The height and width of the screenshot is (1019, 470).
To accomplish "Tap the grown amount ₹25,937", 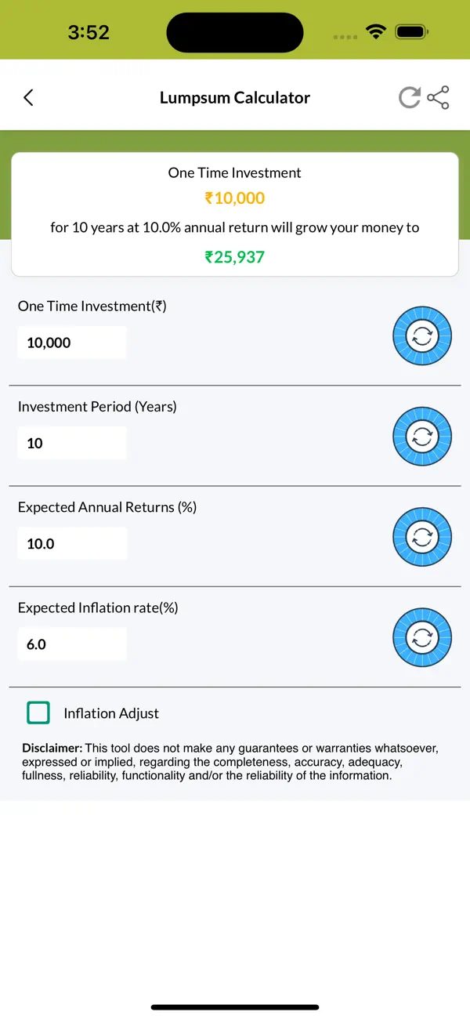I will [x=234, y=256].
